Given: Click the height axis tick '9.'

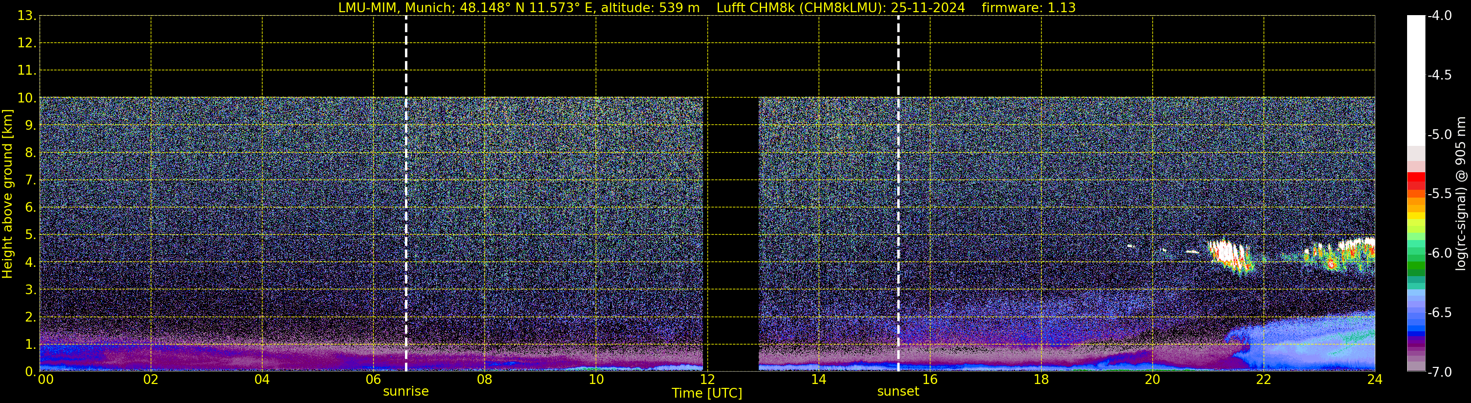Looking at the screenshot, I should 30,125.
